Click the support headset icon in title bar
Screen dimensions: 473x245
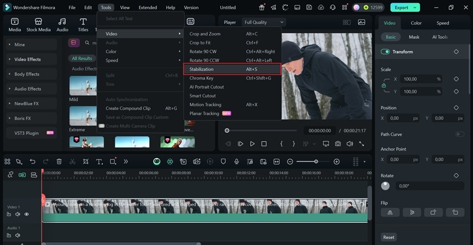click(x=333, y=7)
